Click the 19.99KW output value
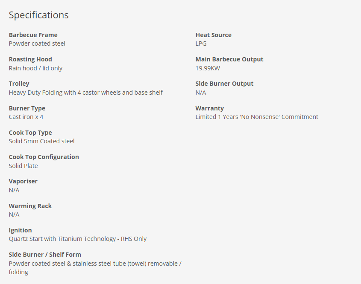 coord(208,68)
